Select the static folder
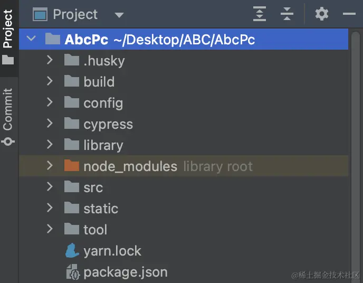Image resolution: width=363 pixels, height=283 pixels. 100,209
